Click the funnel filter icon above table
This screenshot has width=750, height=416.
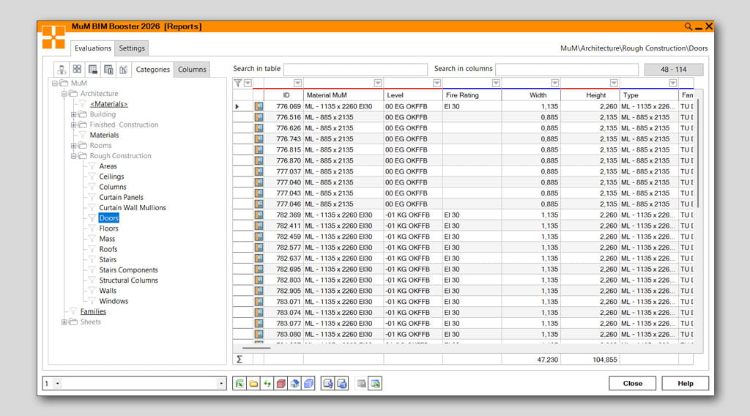point(238,83)
